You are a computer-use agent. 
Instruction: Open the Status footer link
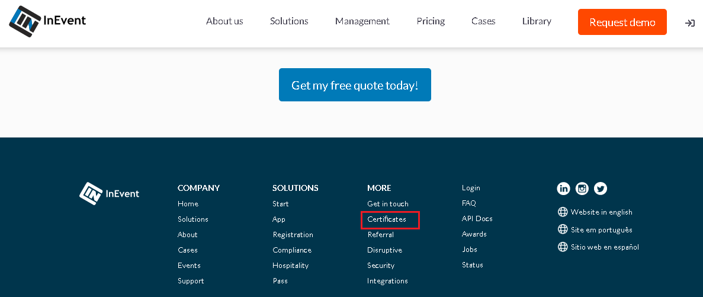[x=473, y=265]
